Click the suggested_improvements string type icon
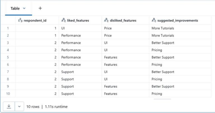The height and width of the screenshot is (113, 215). coord(154,20)
